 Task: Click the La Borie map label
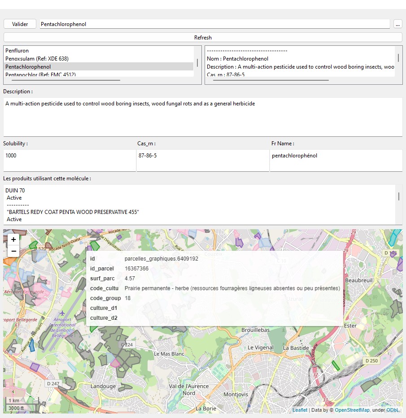point(206,409)
